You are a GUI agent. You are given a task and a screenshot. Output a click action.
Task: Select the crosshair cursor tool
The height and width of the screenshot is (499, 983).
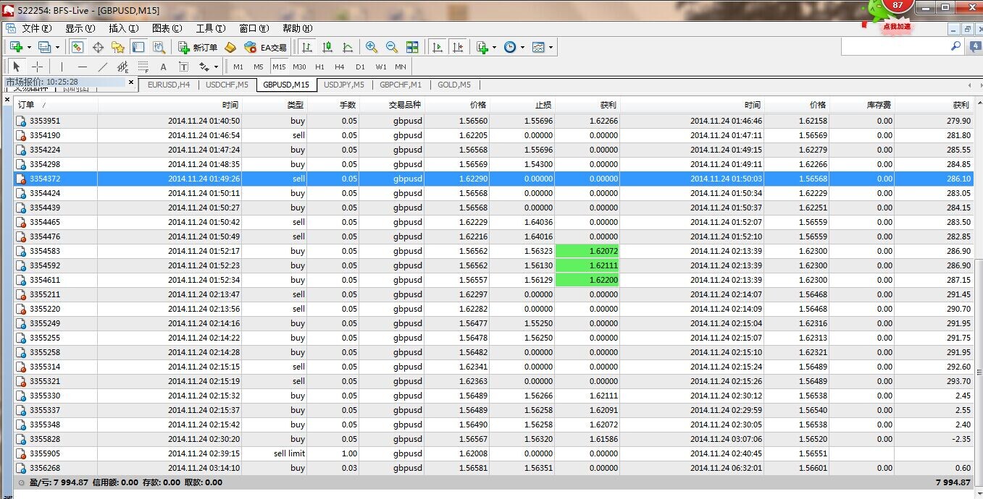[x=38, y=67]
